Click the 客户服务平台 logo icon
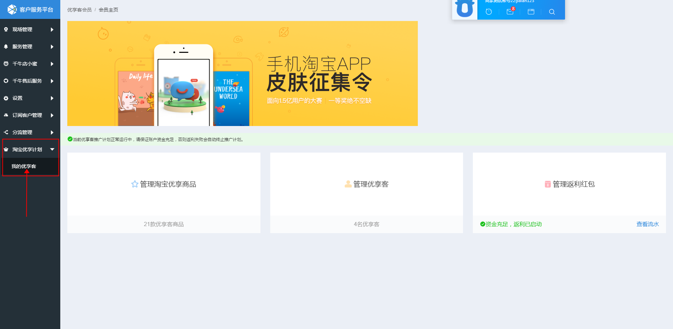Screen dimensions: 673x329 pyautogui.click(x=12, y=9)
